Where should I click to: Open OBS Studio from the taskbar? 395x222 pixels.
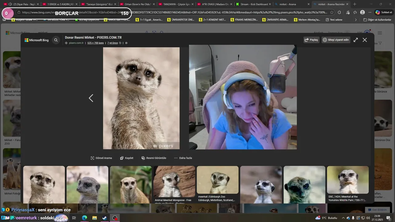115,218
